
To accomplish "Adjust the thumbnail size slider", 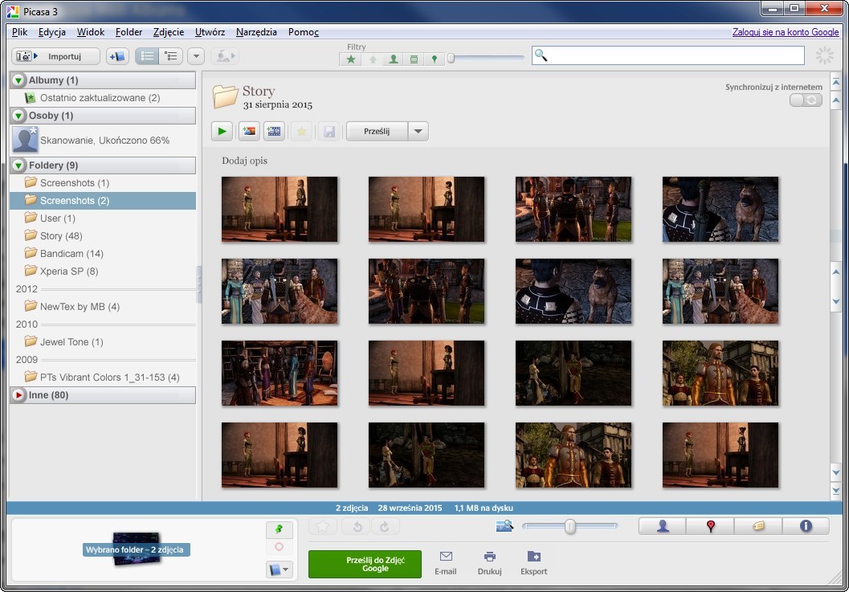I will (569, 526).
